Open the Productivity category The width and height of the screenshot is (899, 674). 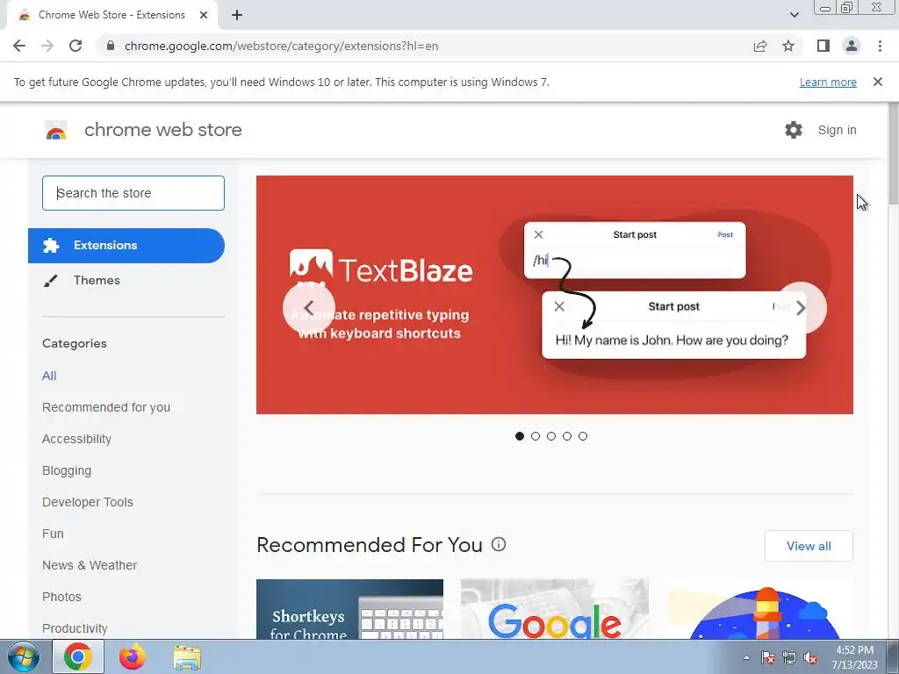coord(75,628)
